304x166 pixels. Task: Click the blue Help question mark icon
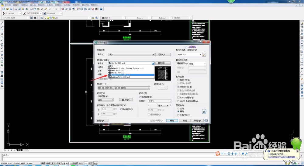click(101, 9)
